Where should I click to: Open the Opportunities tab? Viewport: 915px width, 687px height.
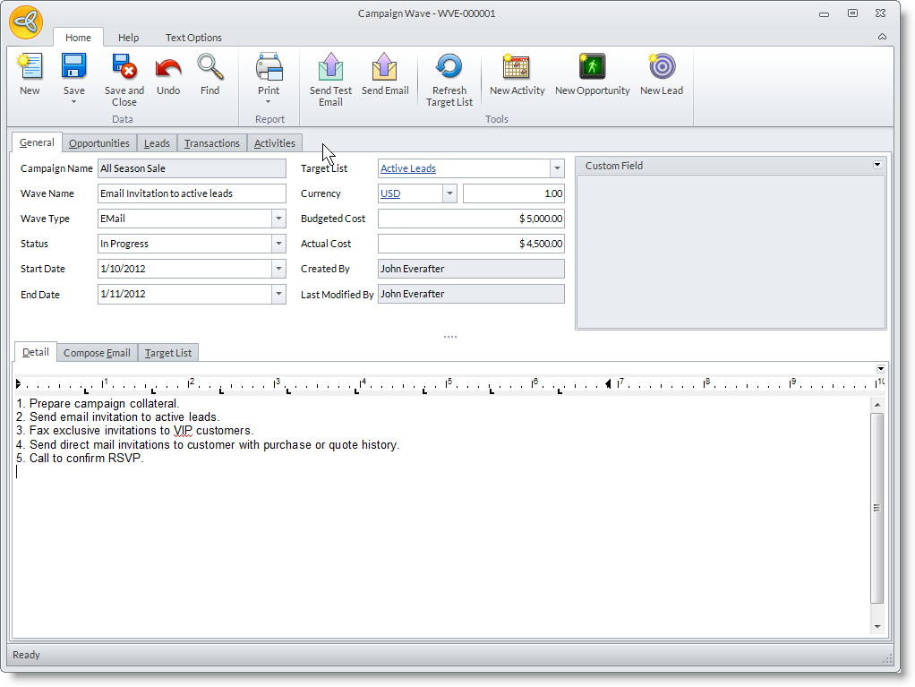point(99,143)
